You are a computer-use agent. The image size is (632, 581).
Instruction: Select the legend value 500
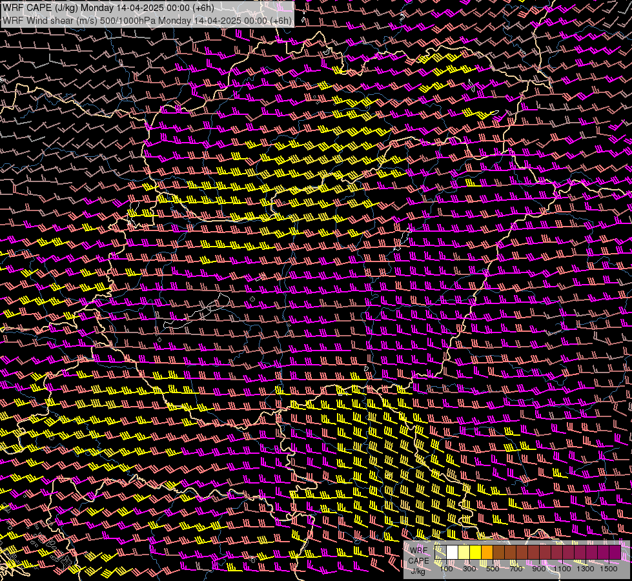493,569
